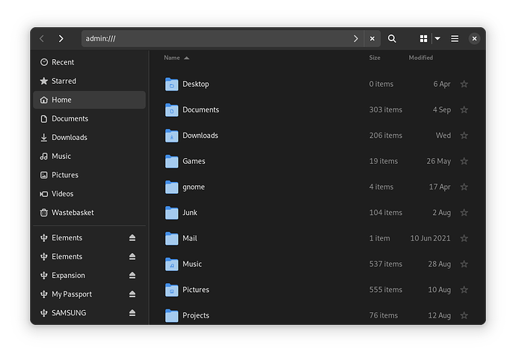Screen dimensions: 516x358
Task: Open Starred in the sidebar
Action: click(90, 81)
